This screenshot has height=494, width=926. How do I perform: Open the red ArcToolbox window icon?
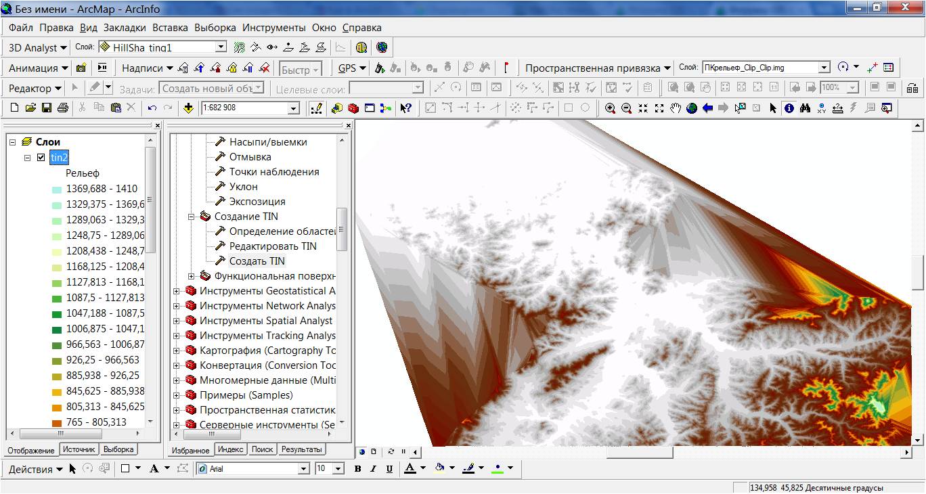click(353, 108)
